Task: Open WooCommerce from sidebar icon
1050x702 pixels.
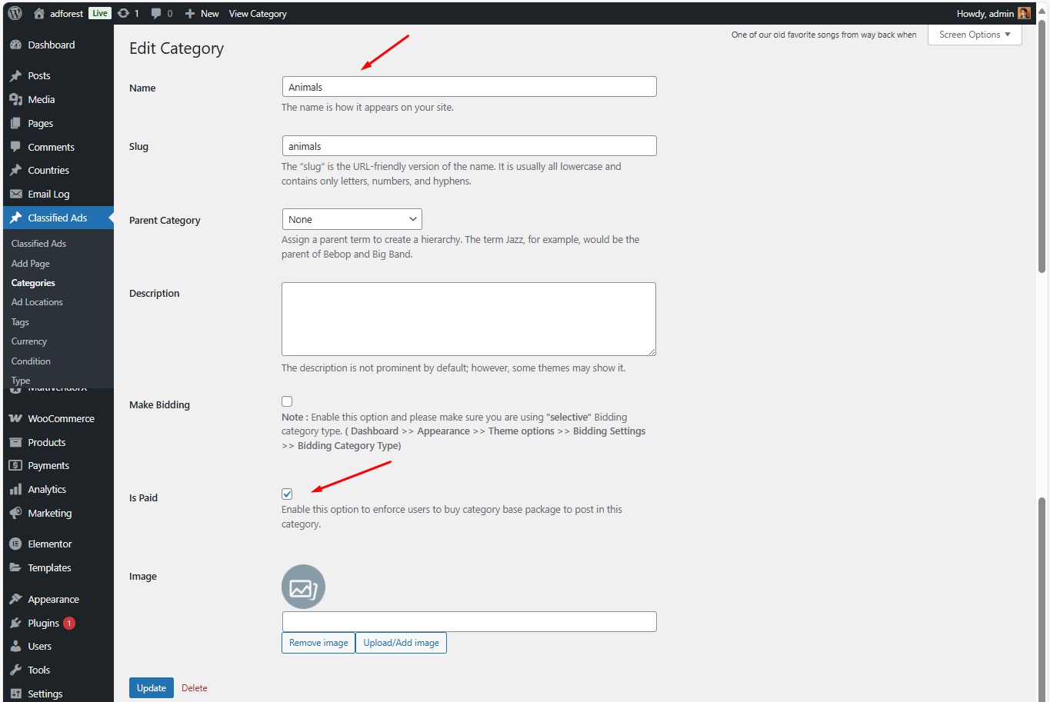Action: click(15, 418)
